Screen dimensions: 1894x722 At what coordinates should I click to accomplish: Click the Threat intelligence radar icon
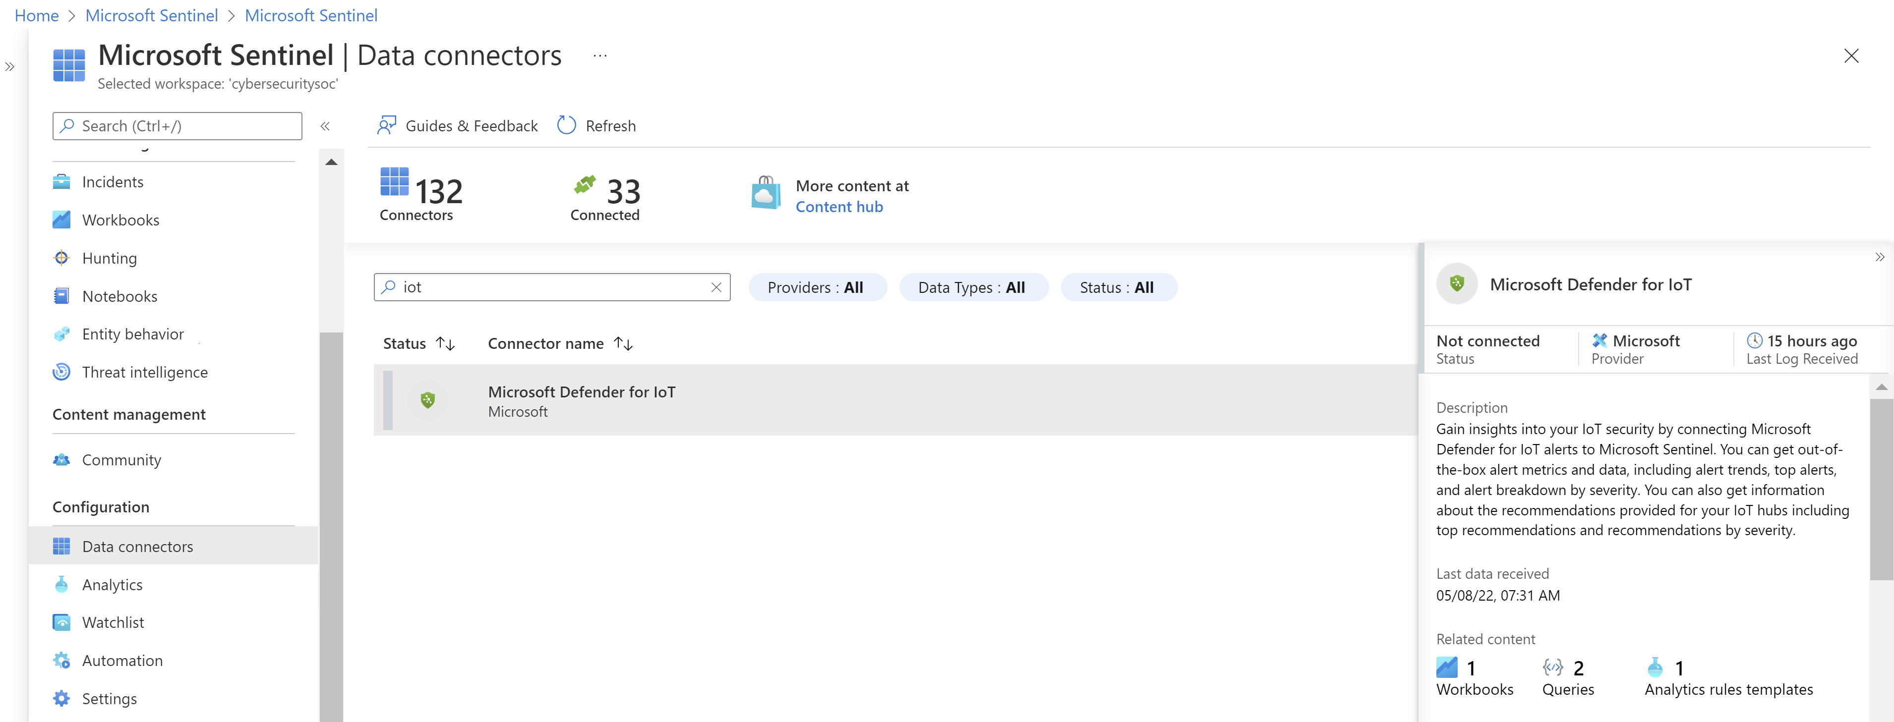(x=62, y=372)
